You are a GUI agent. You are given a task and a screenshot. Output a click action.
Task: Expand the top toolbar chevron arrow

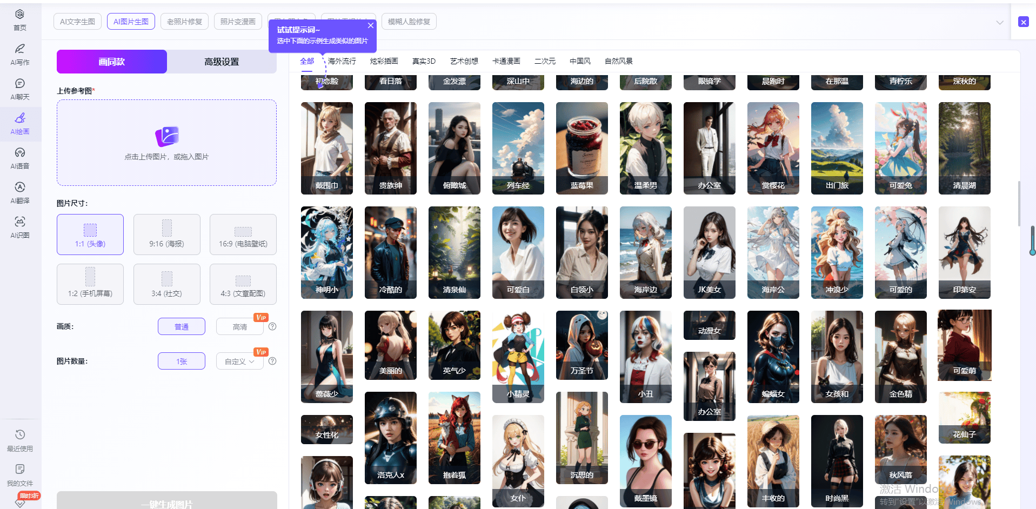[999, 22]
